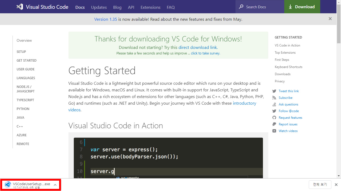Open the Blog navigation tab
The width and height of the screenshot is (341, 191).
tap(117, 7)
